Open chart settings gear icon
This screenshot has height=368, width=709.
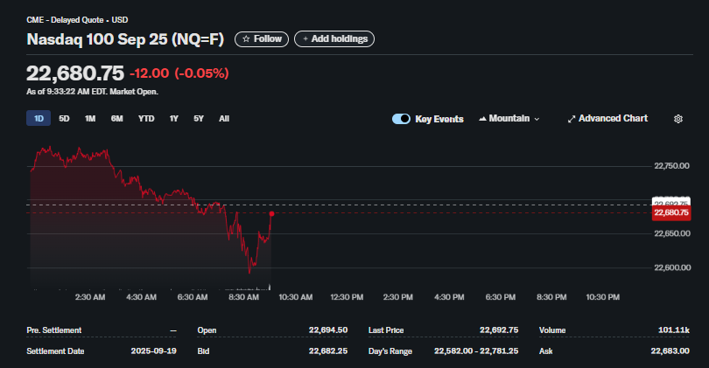point(677,119)
